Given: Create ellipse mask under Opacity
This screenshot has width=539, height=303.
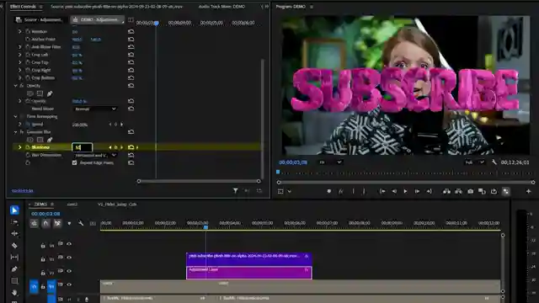Looking at the screenshot, I should tap(30, 93).
